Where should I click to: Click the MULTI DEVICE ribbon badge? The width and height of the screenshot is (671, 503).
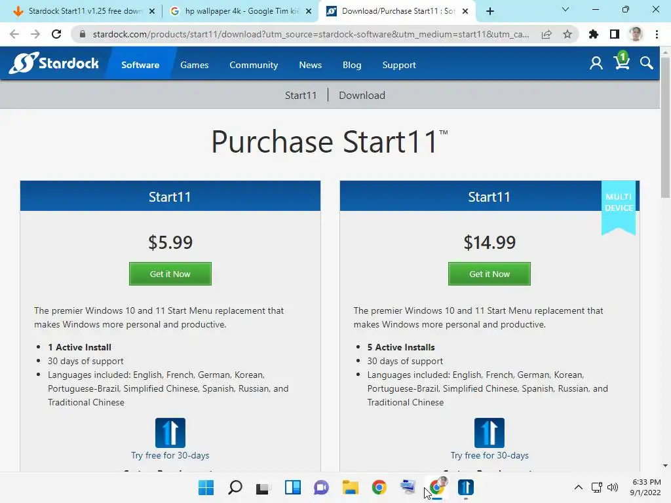pyautogui.click(x=619, y=208)
